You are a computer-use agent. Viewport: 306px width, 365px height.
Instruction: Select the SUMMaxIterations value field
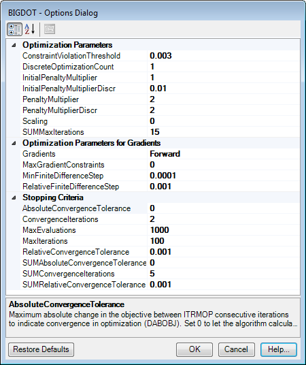pos(224,132)
